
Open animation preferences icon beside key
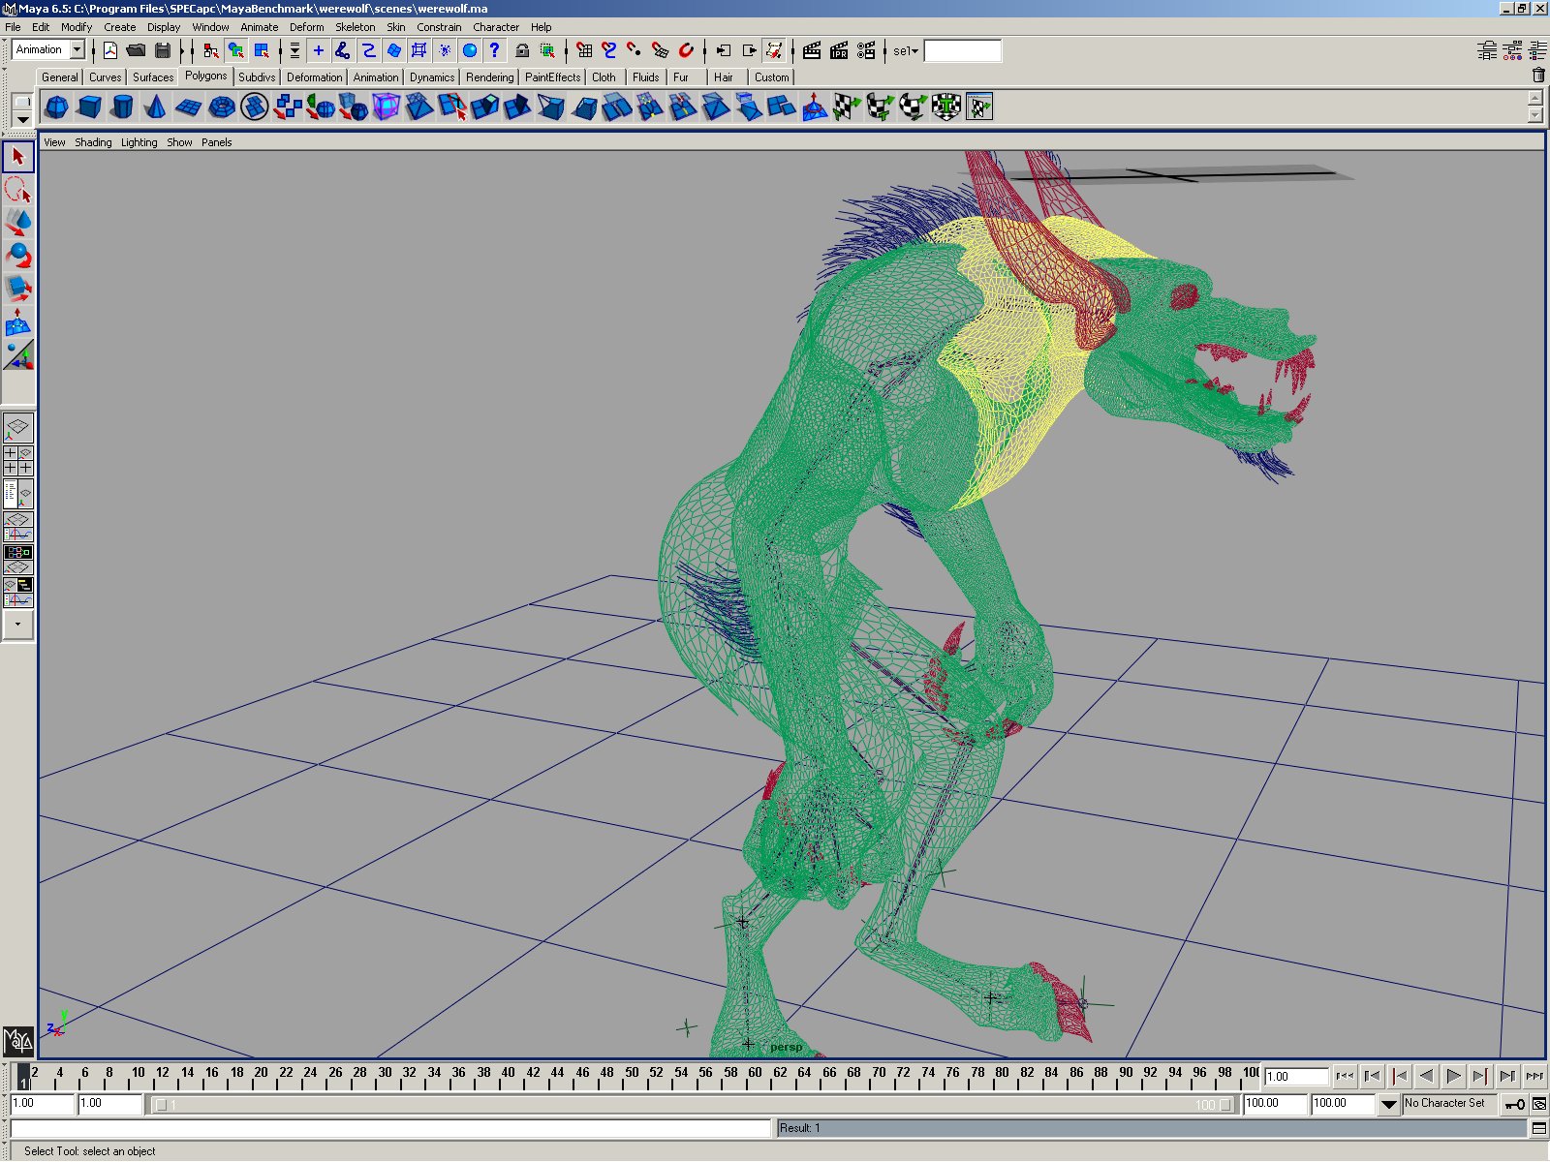(1539, 1104)
